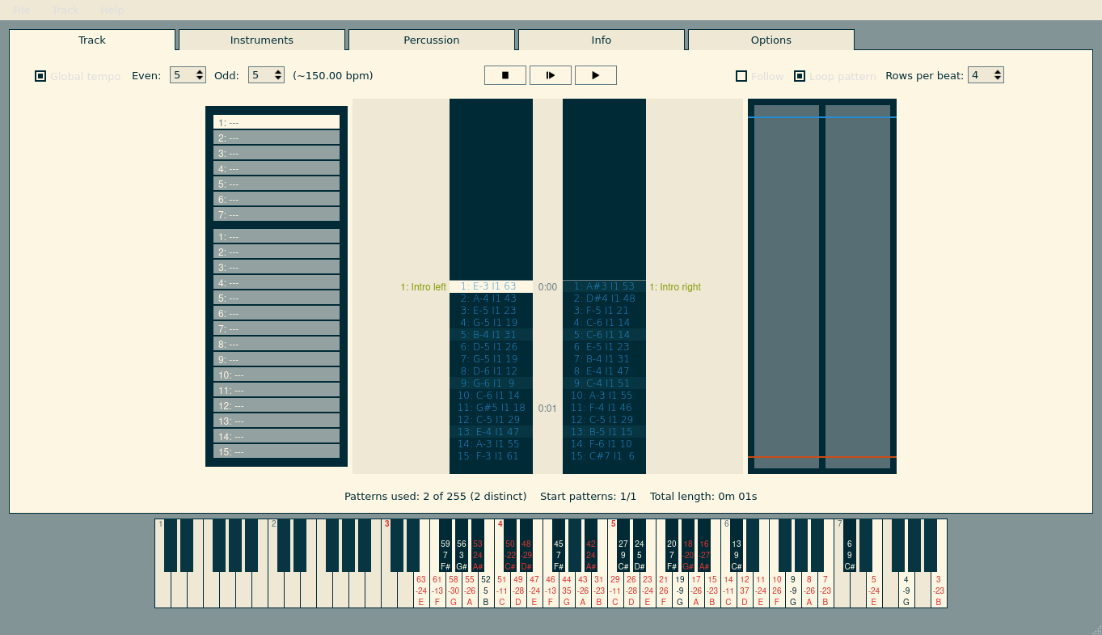Select row '15: C#7 I1 6' in Intro right

(604, 456)
